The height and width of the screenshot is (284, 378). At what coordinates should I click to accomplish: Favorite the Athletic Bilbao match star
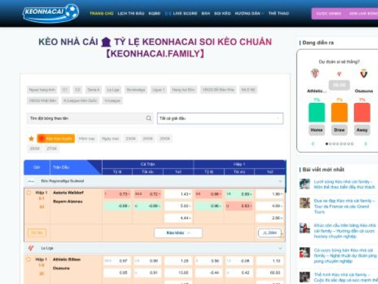pos(29,259)
